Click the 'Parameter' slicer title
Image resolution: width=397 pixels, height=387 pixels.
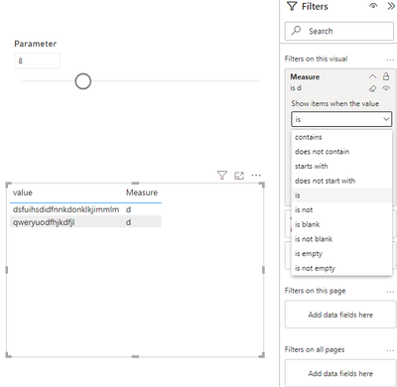(x=35, y=44)
